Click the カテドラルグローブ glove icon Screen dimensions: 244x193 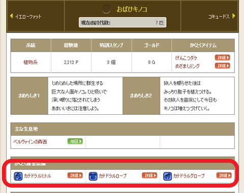pos(167,176)
